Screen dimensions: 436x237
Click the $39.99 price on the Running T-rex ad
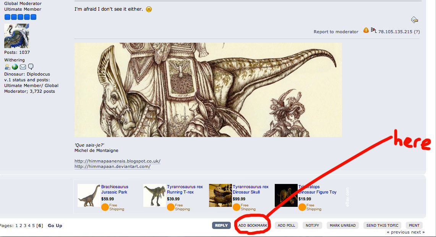click(x=173, y=199)
